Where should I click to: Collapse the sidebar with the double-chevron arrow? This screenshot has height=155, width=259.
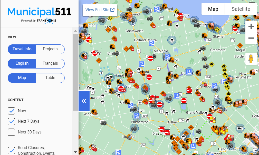[x=84, y=101]
